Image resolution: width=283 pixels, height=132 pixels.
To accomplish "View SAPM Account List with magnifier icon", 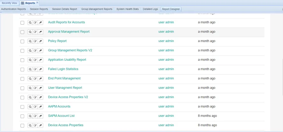I will tap(30, 116).
